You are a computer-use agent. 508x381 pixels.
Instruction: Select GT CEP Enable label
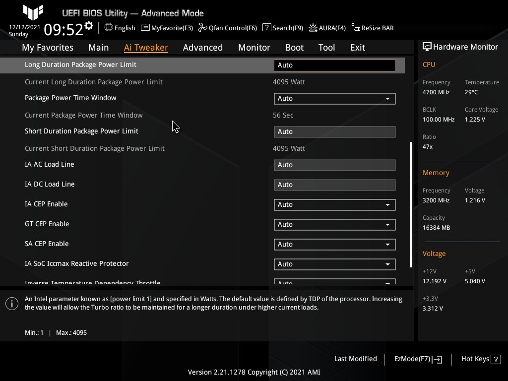pos(47,224)
